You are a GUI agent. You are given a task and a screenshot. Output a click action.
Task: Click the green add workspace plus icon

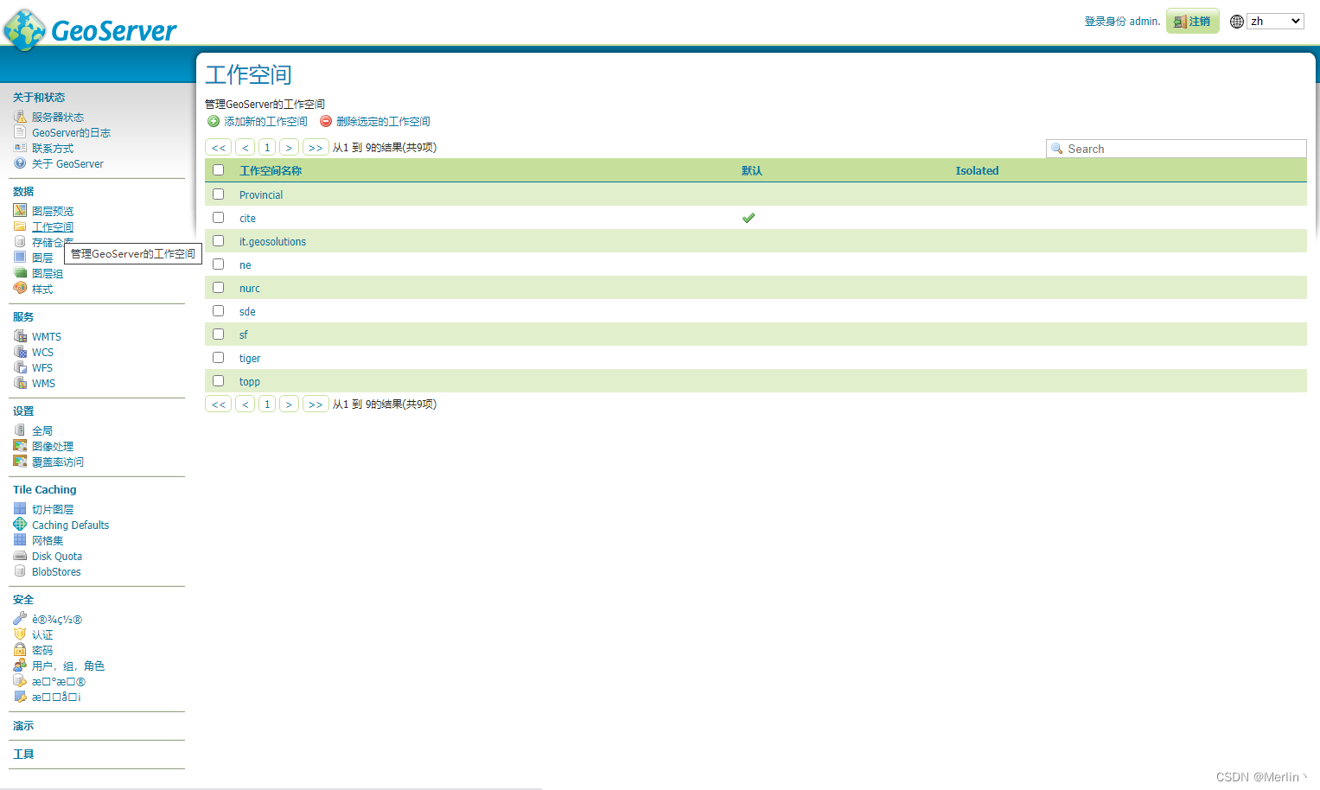click(214, 121)
